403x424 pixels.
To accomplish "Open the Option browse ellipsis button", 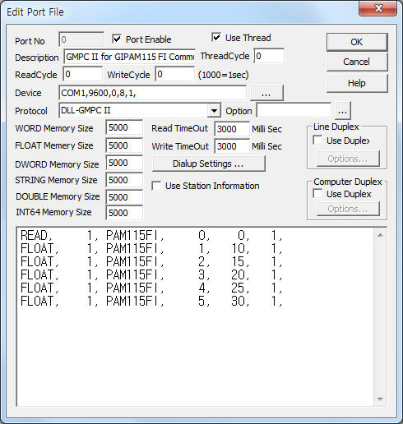I will click(342, 111).
